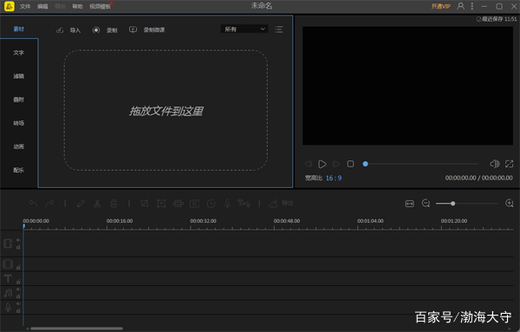Click the freeze frame icon

point(194,204)
